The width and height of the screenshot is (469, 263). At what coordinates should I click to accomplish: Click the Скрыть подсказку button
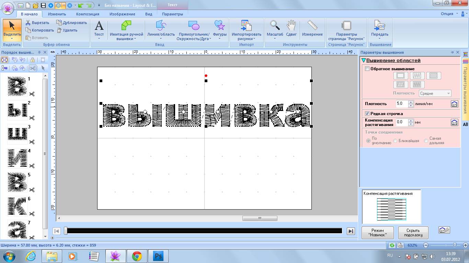click(413, 233)
